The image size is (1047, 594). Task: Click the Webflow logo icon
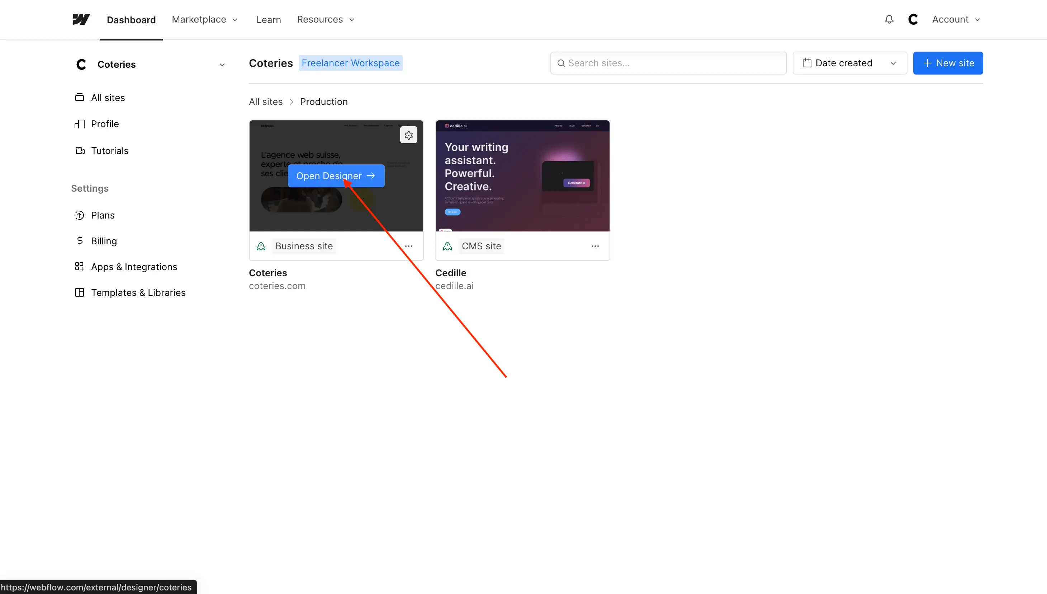[x=81, y=19]
